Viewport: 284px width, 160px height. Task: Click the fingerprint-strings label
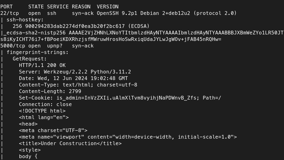point(37,52)
